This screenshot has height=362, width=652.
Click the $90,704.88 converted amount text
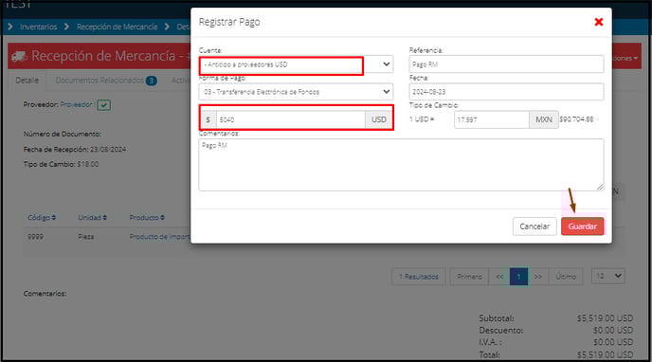(576, 119)
